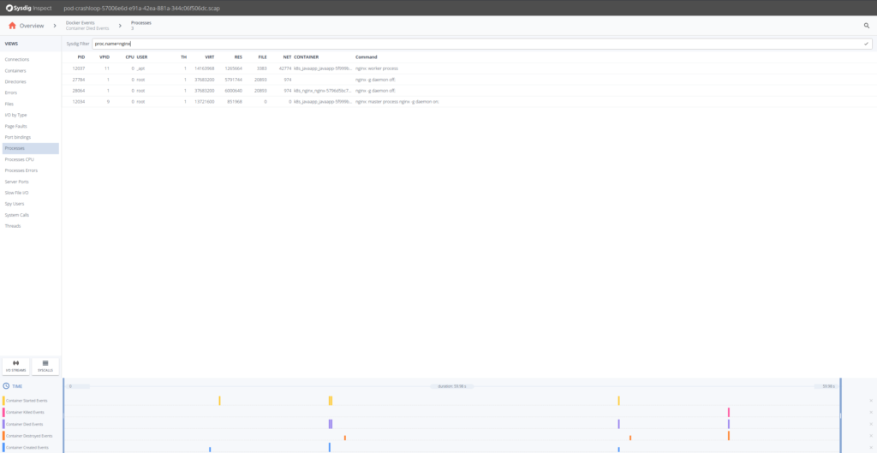The height and width of the screenshot is (453, 877).
Task: Open the Spy Users view
Action: pyautogui.click(x=14, y=204)
